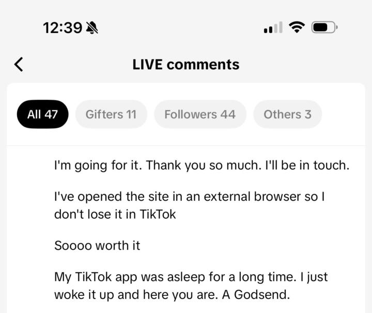The width and height of the screenshot is (372, 313).
Task: Tap the divider line below the filter tabs
Action: point(186,146)
